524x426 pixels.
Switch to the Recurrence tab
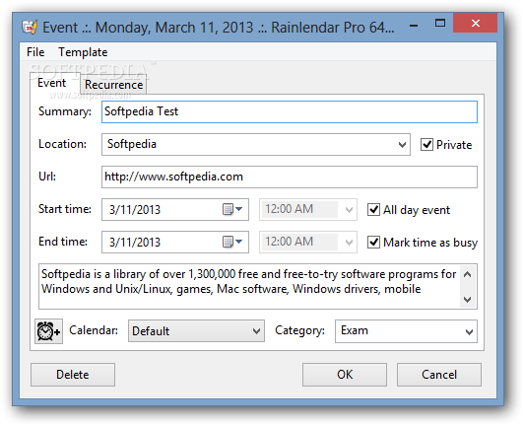point(113,85)
